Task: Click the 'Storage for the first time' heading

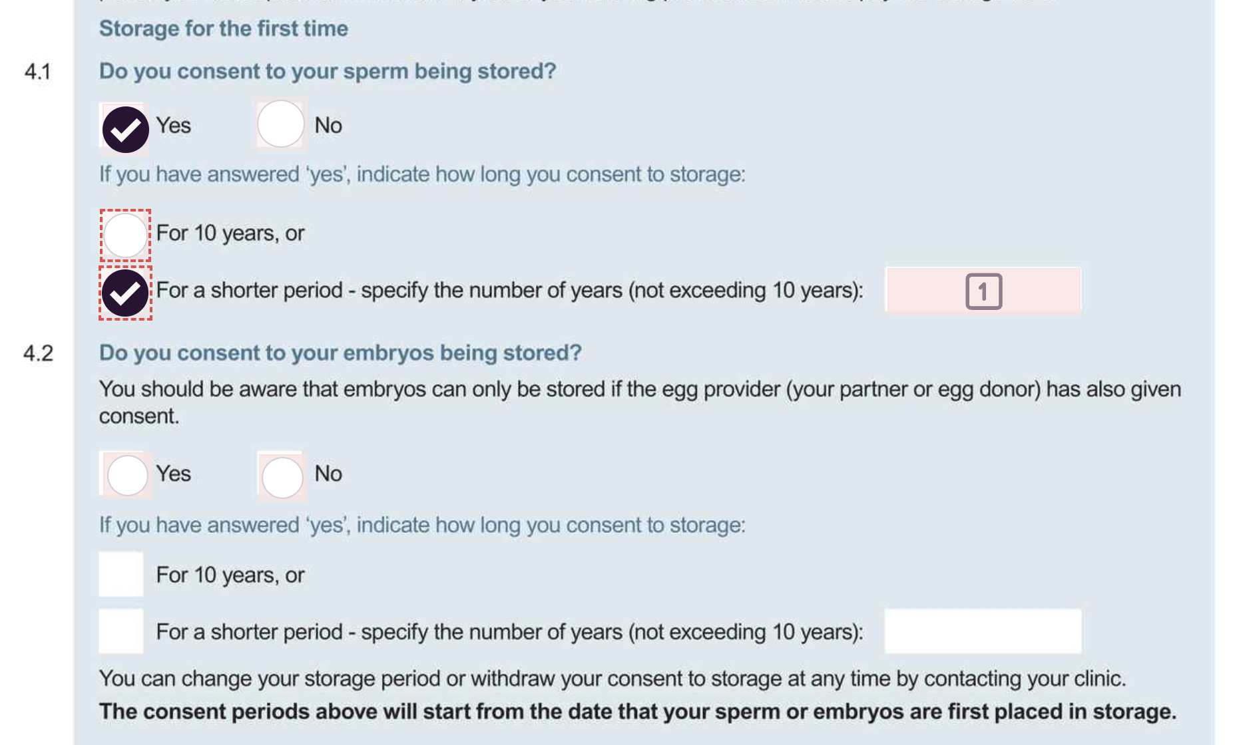Action: (224, 29)
